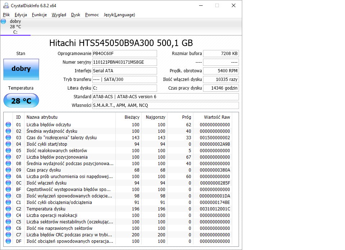This screenshot has height=250, width=345.
Task: Click the drive title Hitachi HTS545050B9A300 500,1 GB
Action: coord(121,43)
